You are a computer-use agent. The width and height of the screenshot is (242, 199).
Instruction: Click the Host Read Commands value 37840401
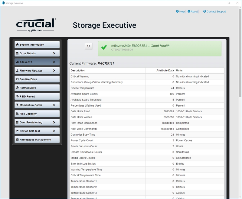click(x=168, y=123)
